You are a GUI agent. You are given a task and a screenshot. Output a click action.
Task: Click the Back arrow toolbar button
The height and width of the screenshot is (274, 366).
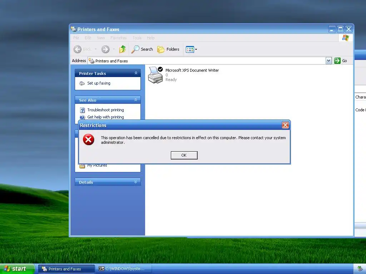[78, 49]
